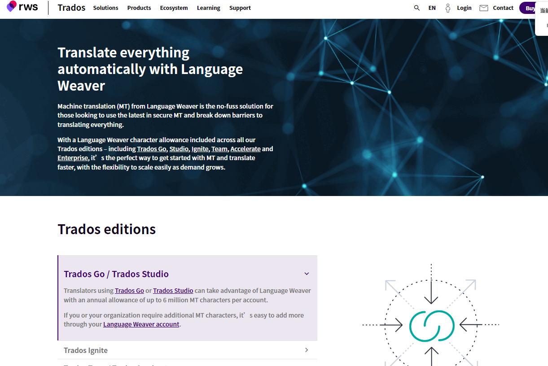Image resolution: width=548 pixels, height=366 pixels.
Task: Open the Ecosystem menu
Action: pyautogui.click(x=174, y=8)
